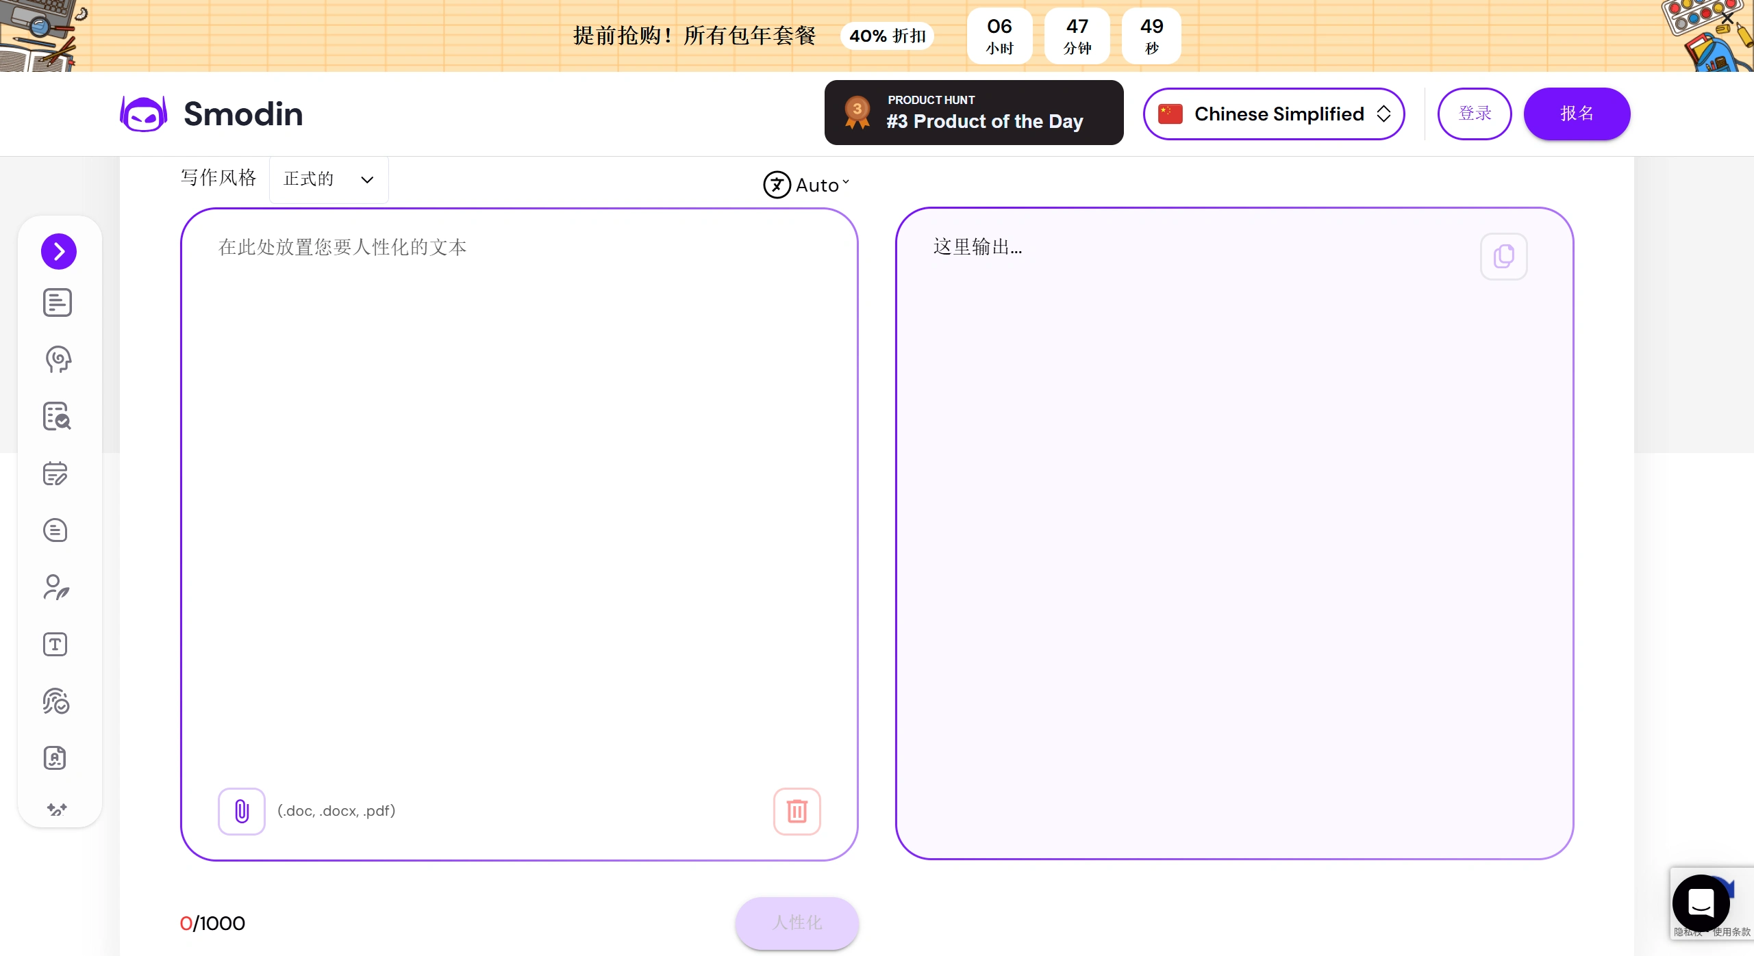Click the 写作风格 label
This screenshot has width=1754, height=956.
[x=218, y=178]
